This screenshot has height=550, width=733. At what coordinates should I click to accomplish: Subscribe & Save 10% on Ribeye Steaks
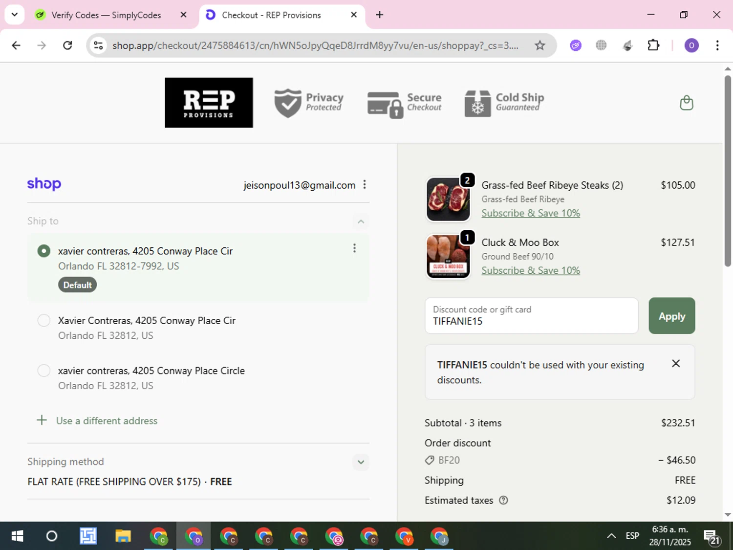coord(530,213)
